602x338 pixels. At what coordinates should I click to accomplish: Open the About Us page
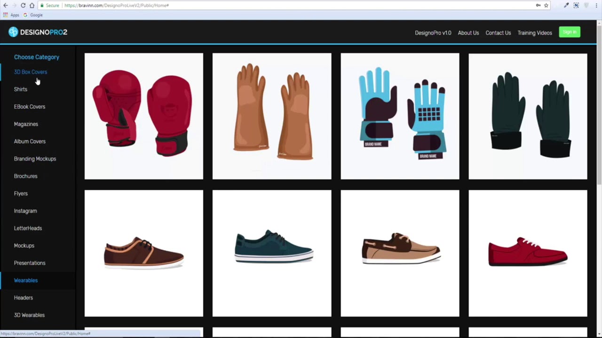click(468, 33)
